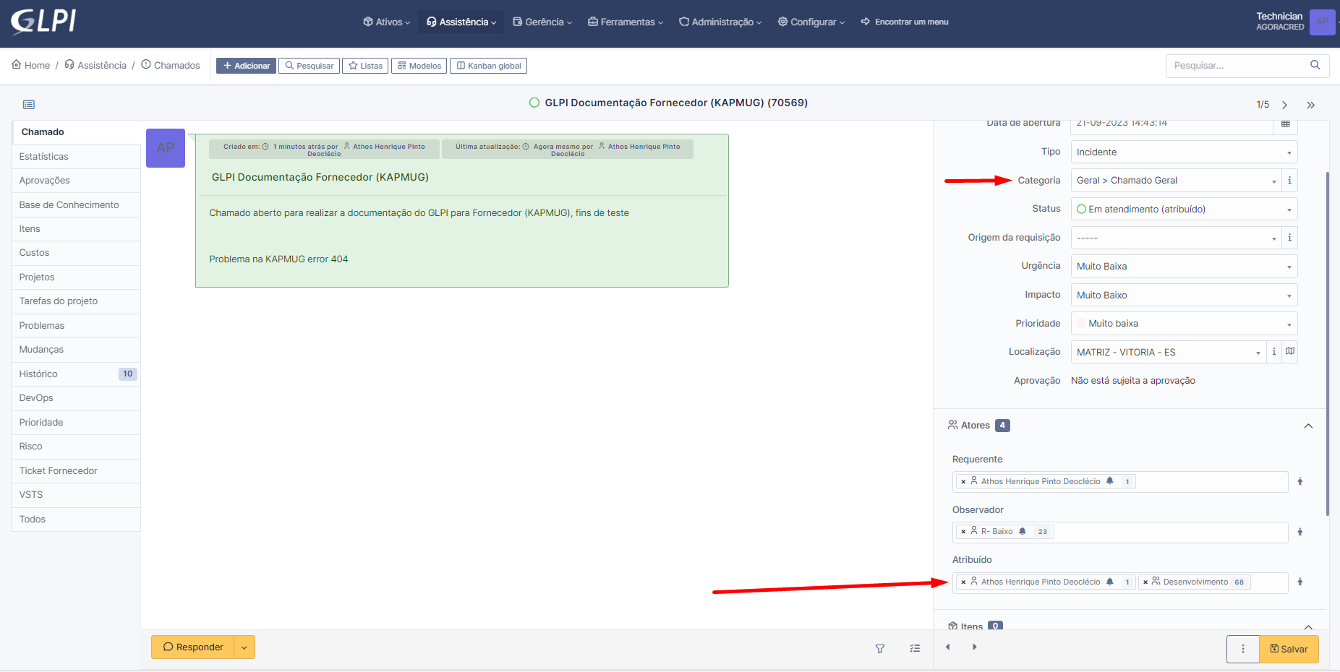The width and height of the screenshot is (1340, 672).
Task: Click the Responder button
Action: click(x=193, y=647)
